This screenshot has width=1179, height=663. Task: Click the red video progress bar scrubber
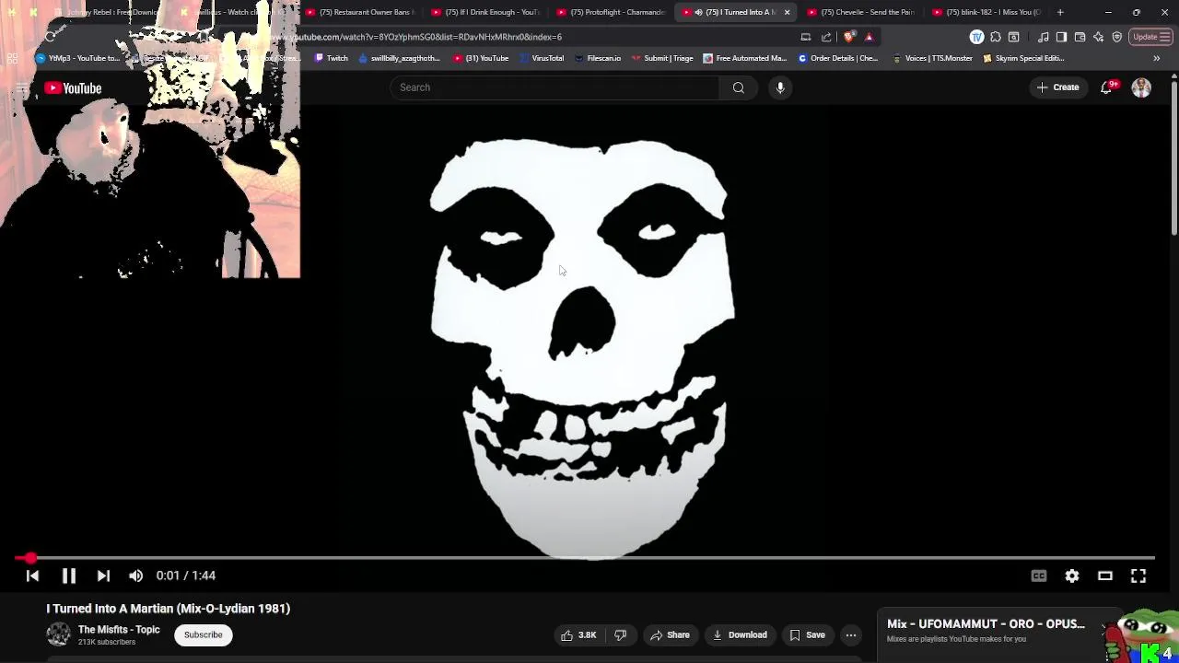30,558
